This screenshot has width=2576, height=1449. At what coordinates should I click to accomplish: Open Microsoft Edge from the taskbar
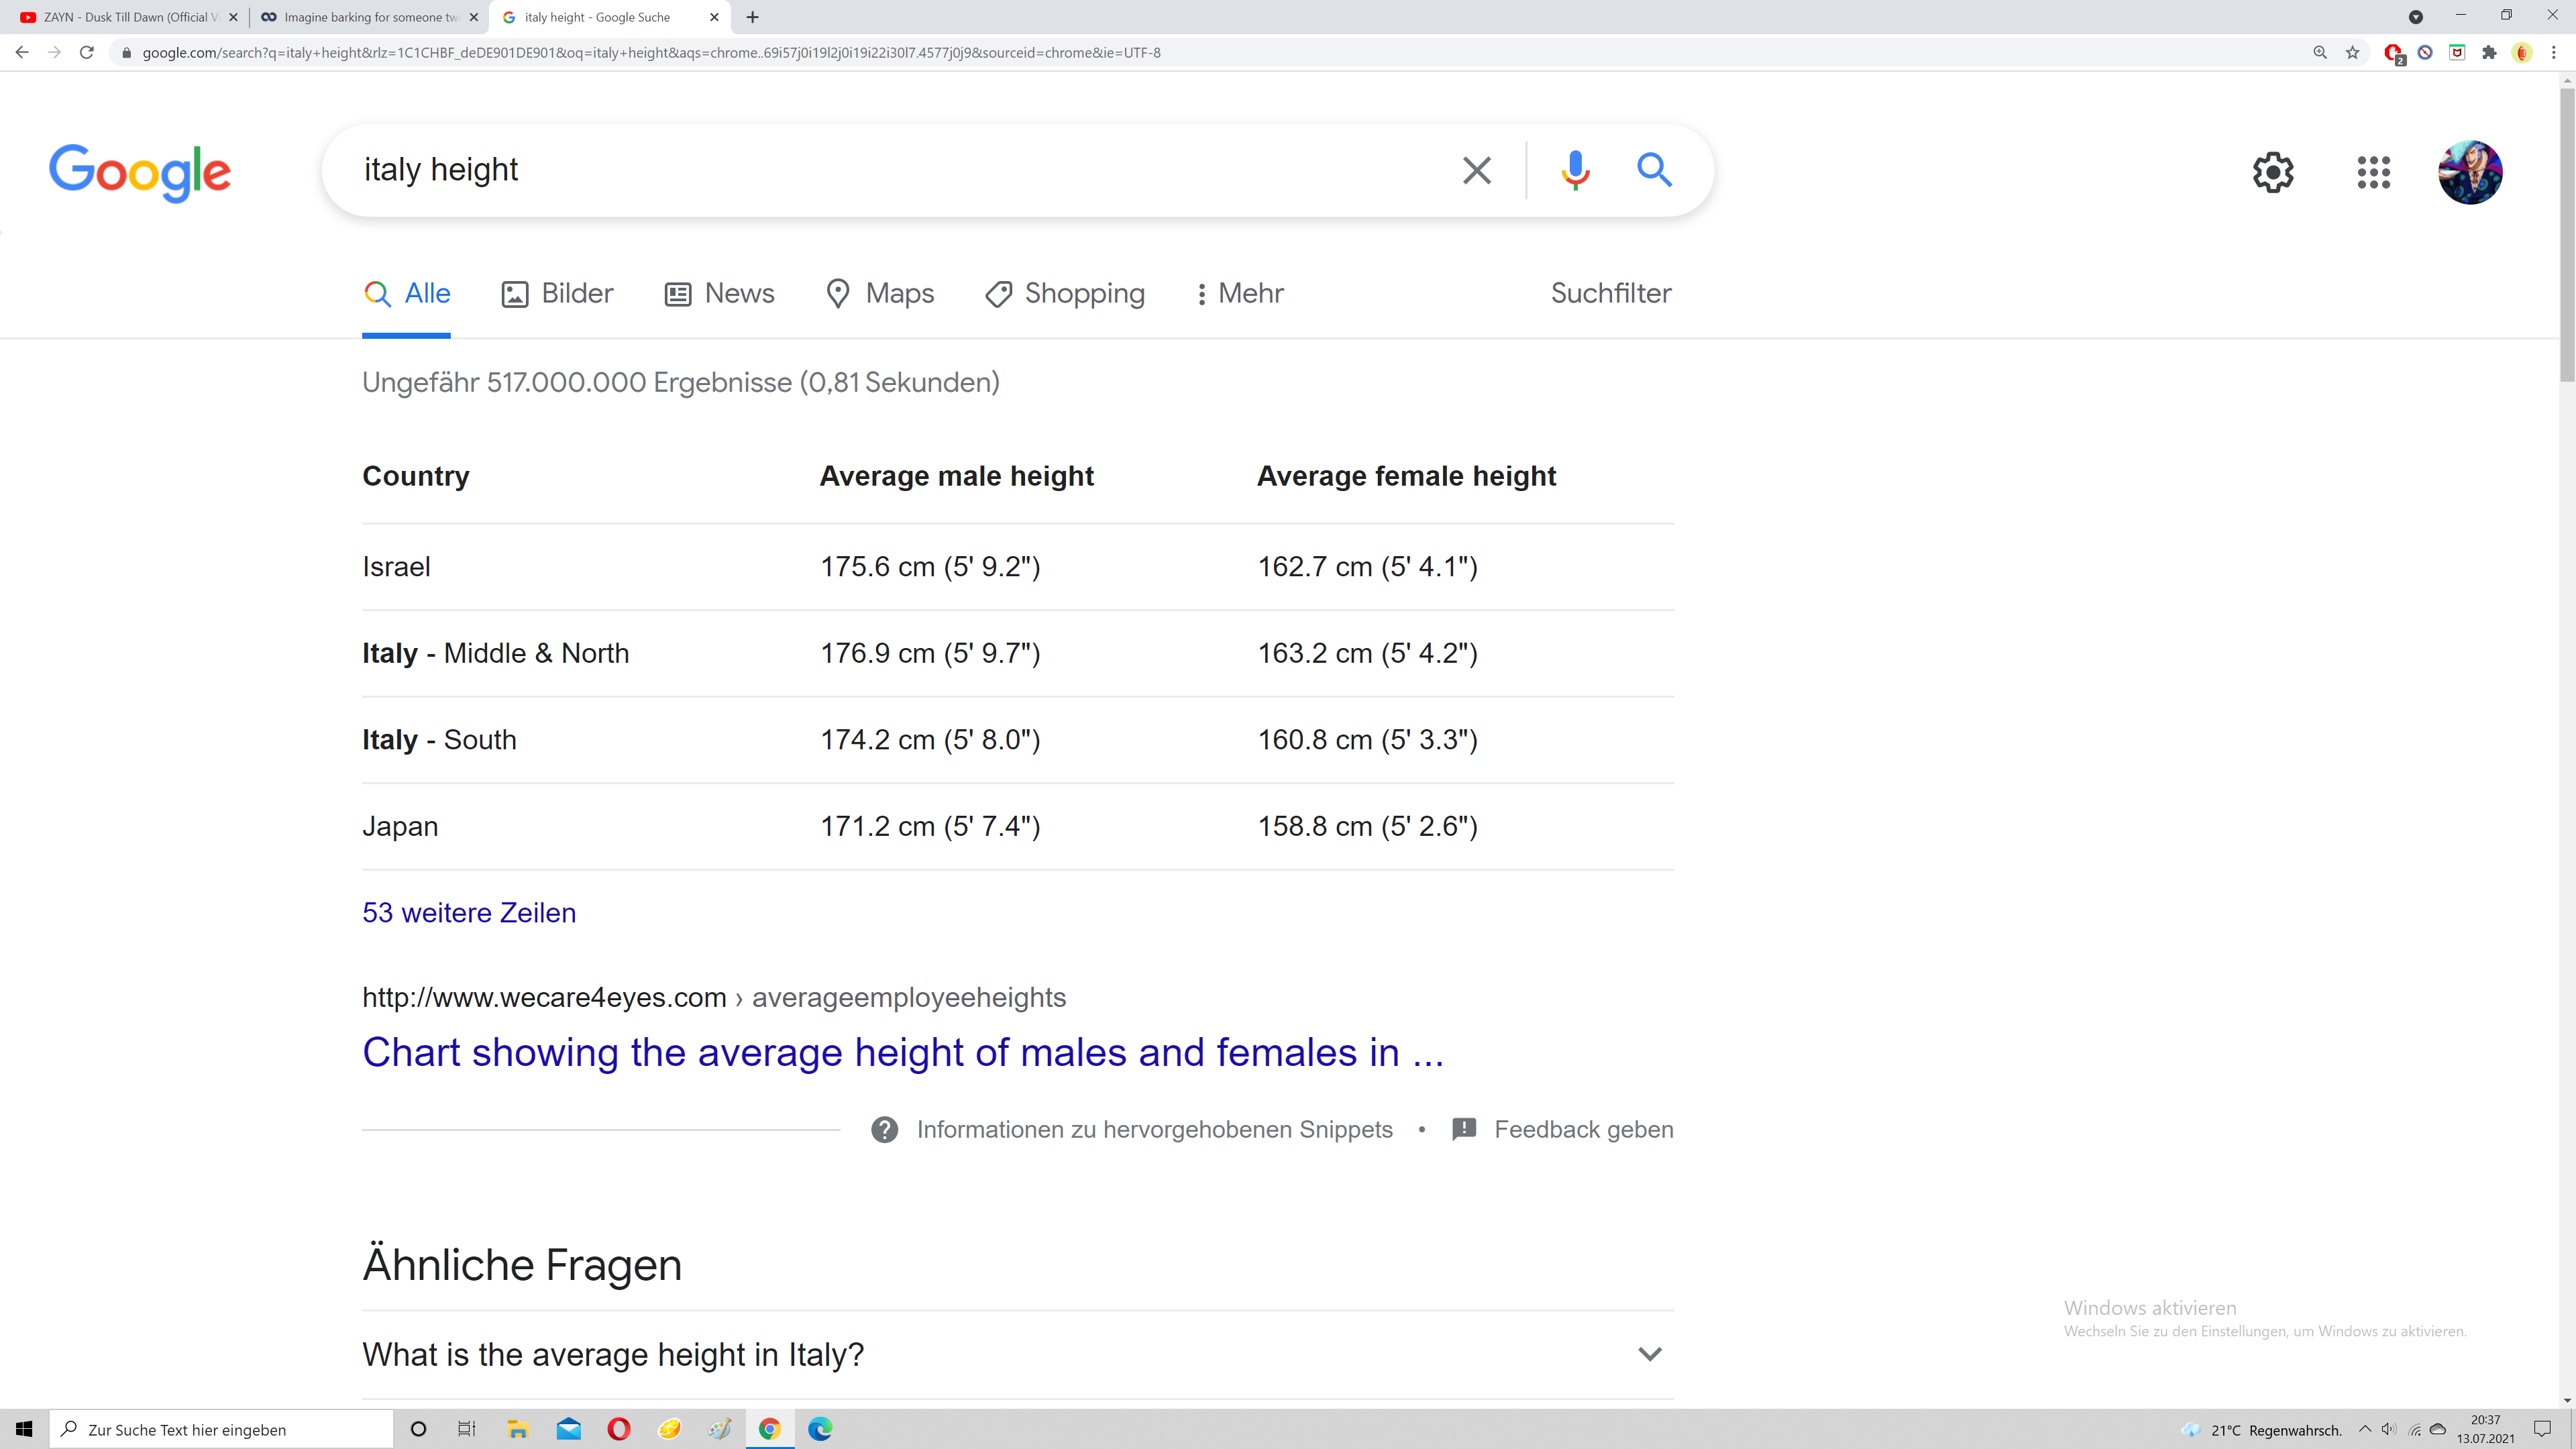[x=820, y=1429]
